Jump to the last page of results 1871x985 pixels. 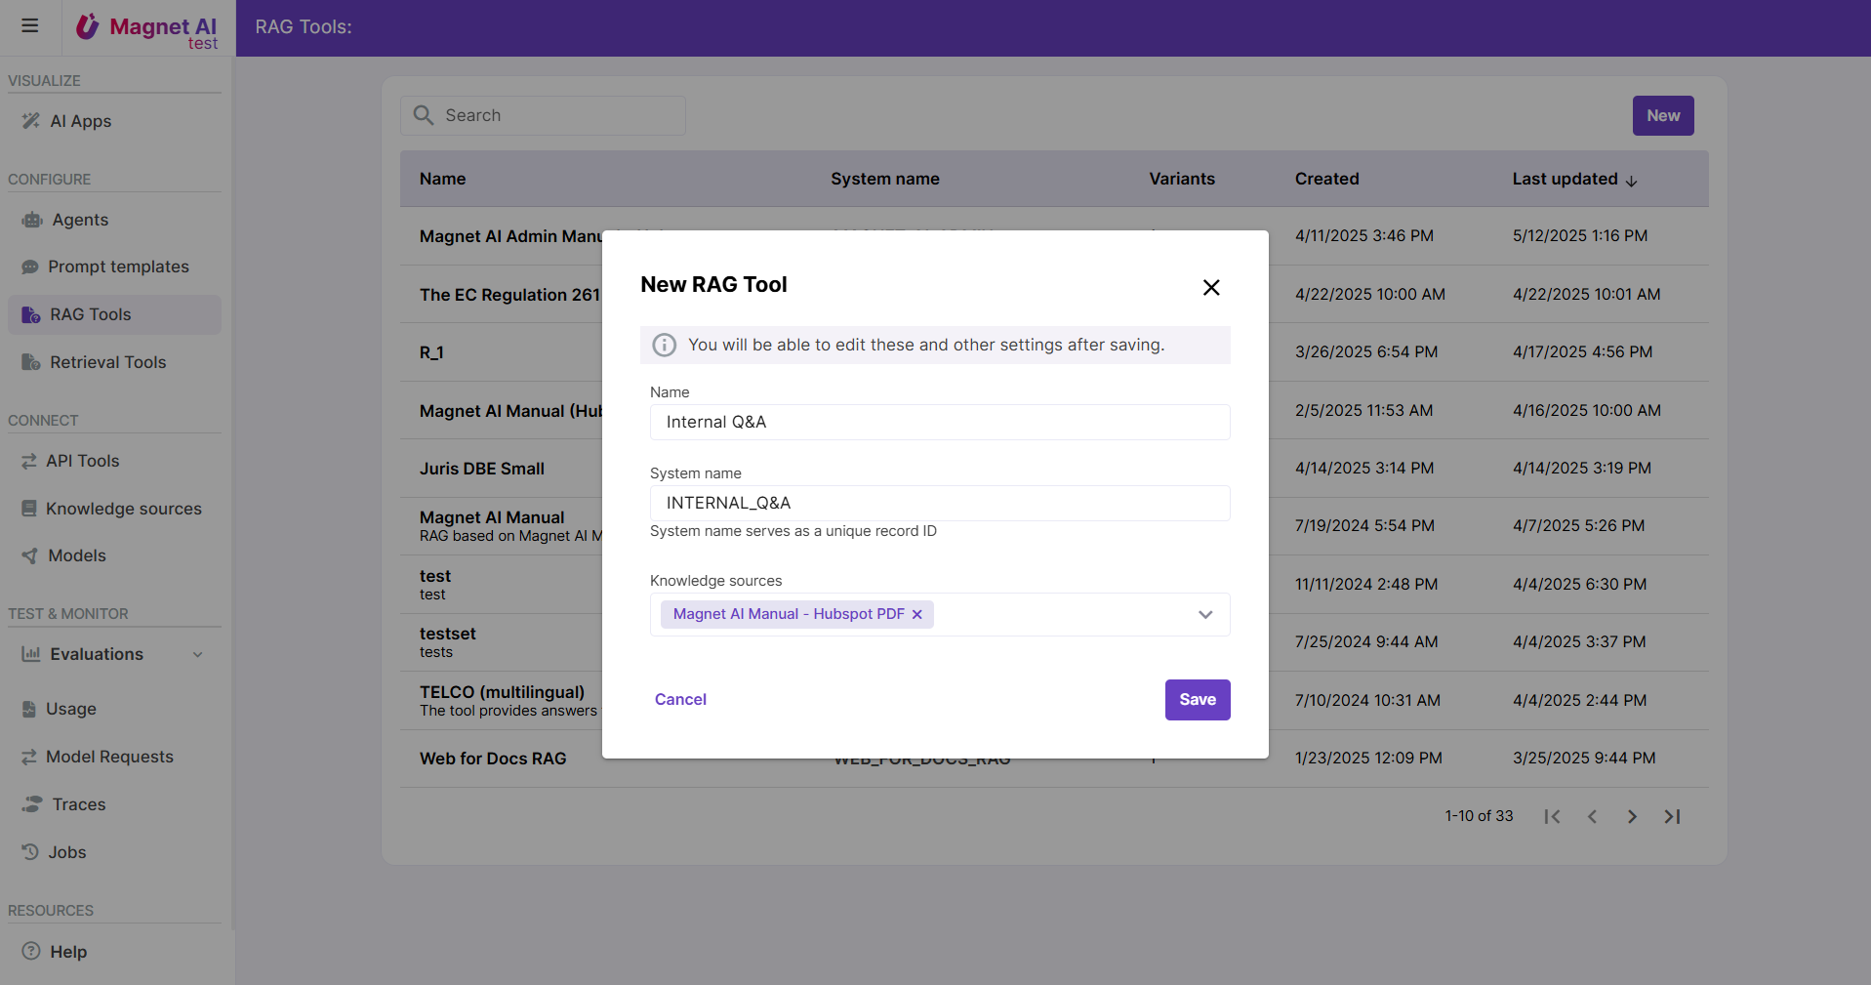[1672, 817]
